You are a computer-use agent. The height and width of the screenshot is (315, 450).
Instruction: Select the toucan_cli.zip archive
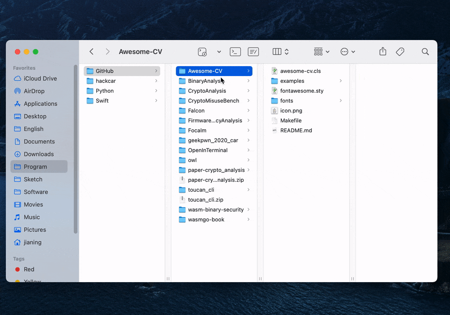205,200
